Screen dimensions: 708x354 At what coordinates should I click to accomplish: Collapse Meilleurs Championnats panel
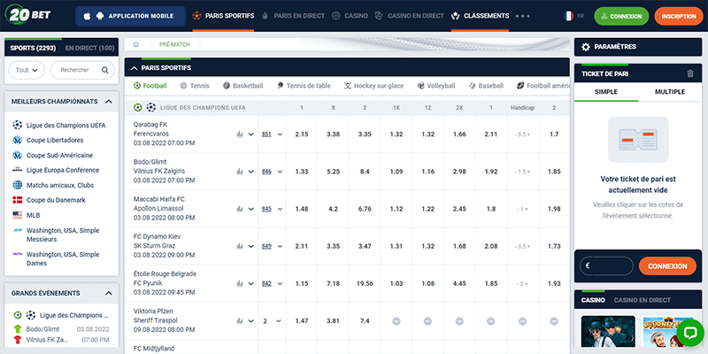108,102
